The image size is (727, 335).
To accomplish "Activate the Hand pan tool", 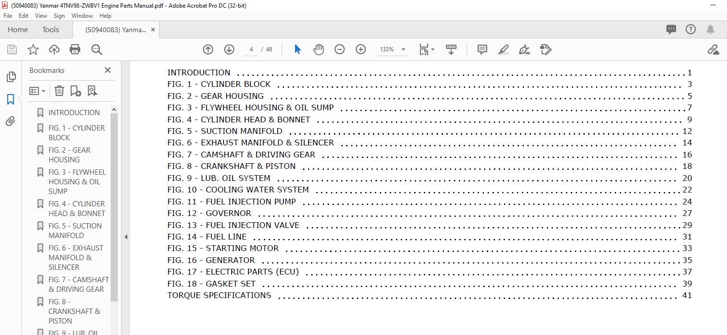I will pos(319,49).
